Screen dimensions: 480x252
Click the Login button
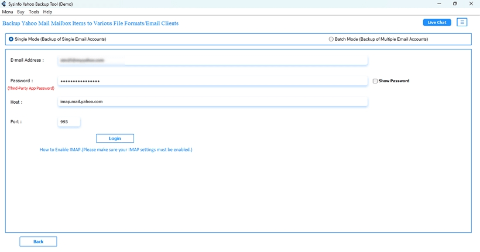[x=115, y=138]
